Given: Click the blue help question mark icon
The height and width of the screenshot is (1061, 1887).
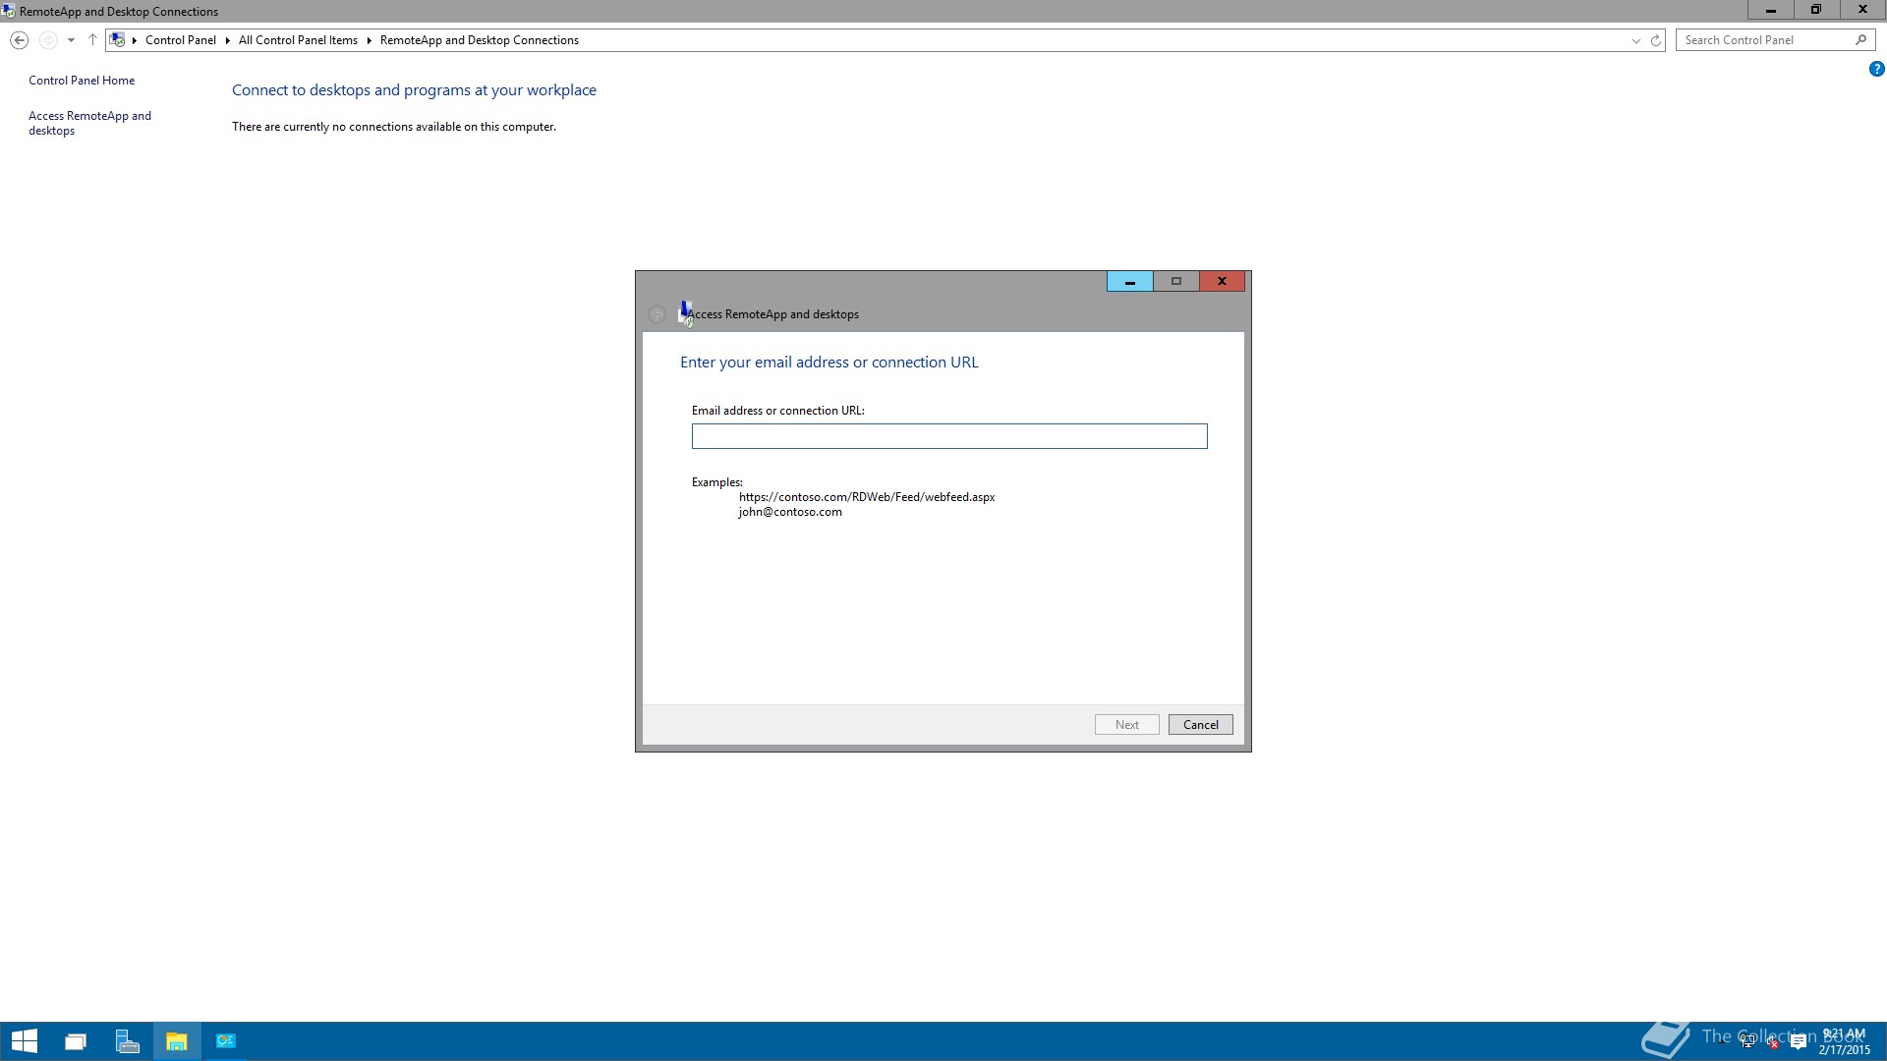Looking at the screenshot, I should [x=1876, y=69].
